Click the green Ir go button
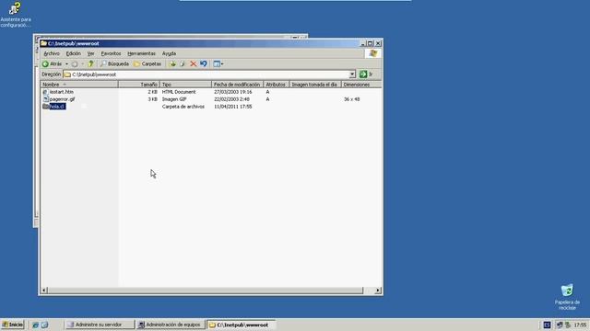 point(366,74)
